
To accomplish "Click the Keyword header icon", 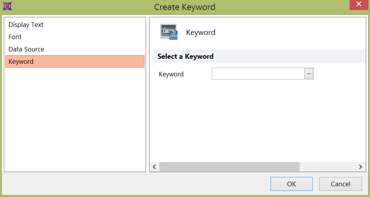I will pos(169,32).
